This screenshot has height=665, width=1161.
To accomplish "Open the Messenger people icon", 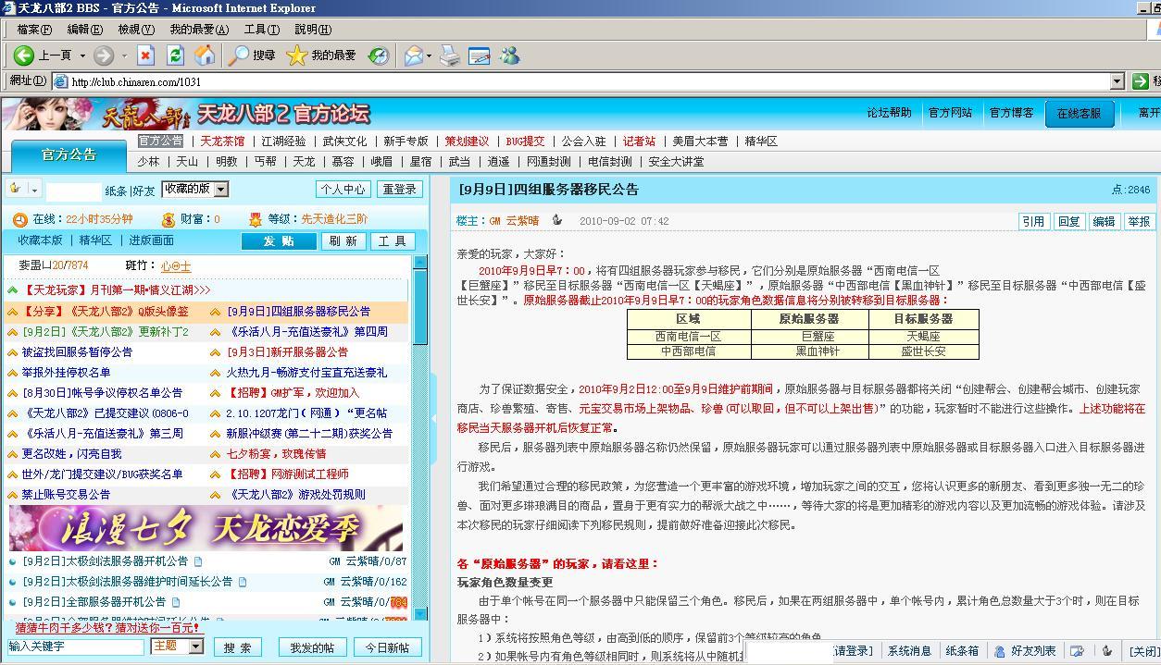I will coord(509,55).
